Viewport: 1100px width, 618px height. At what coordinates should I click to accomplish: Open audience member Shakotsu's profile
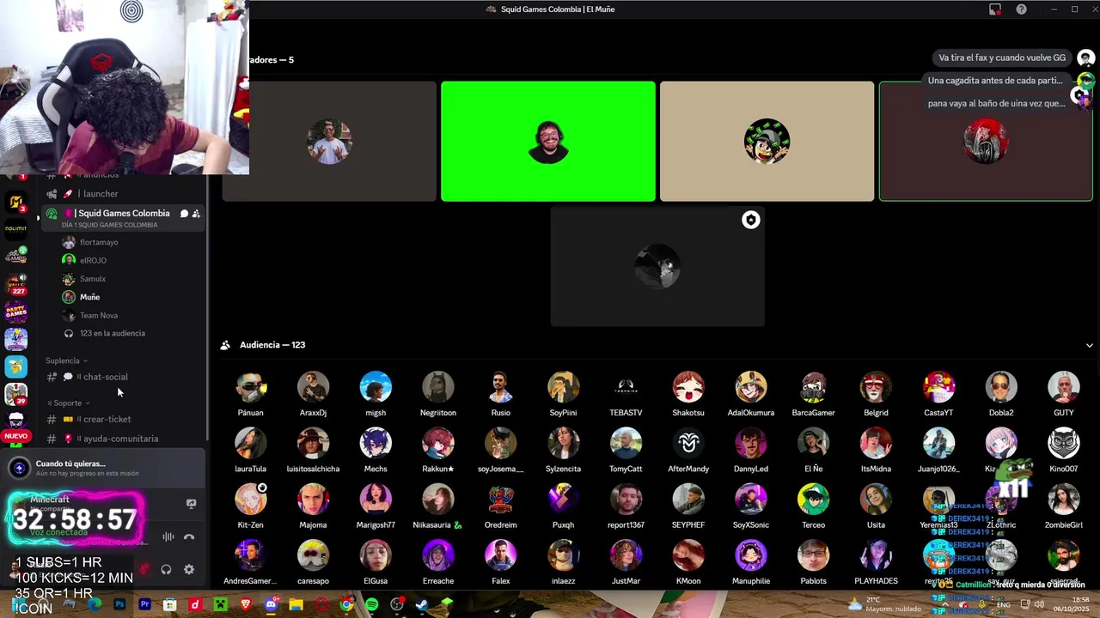(x=688, y=394)
